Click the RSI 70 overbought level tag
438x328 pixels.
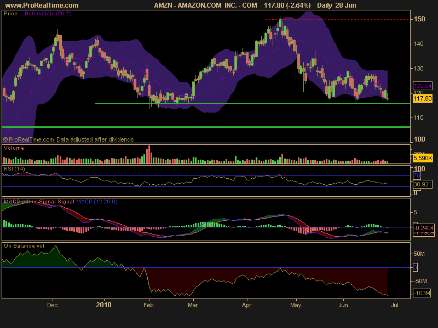coord(417,175)
